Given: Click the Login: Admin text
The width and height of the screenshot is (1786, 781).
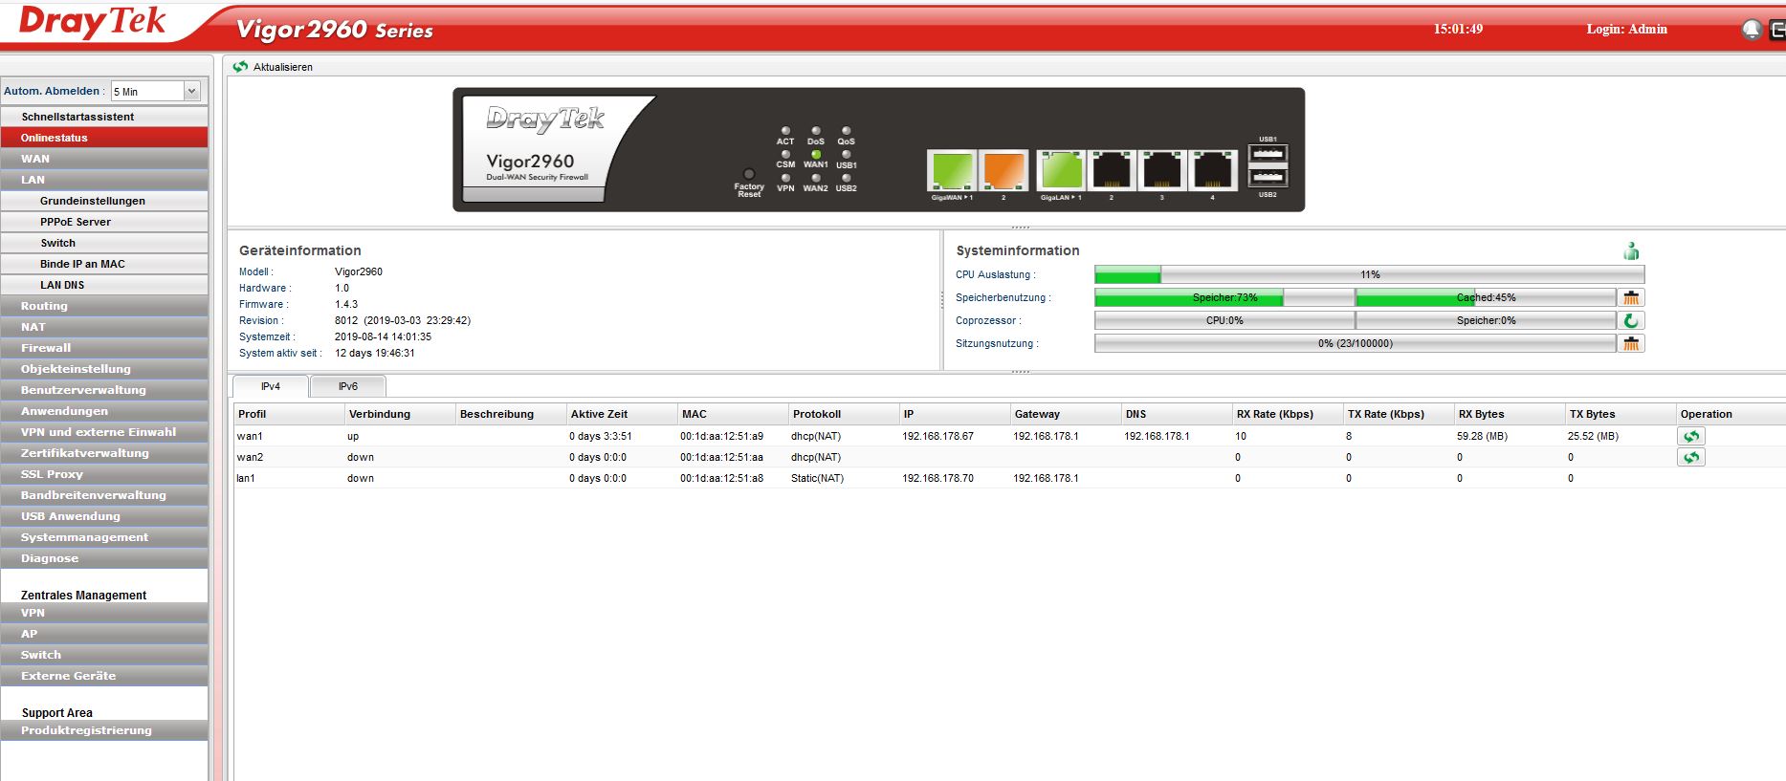Looking at the screenshot, I should (x=1626, y=30).
